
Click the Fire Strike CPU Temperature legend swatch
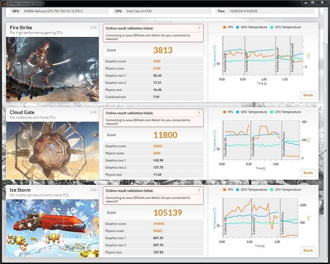tap(272, 27)
